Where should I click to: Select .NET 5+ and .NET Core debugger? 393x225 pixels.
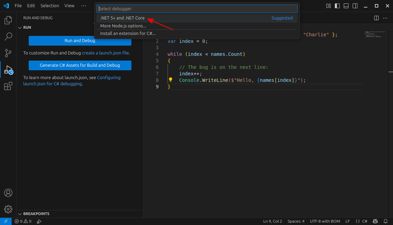pyautogui.click(x=197, y=18)
